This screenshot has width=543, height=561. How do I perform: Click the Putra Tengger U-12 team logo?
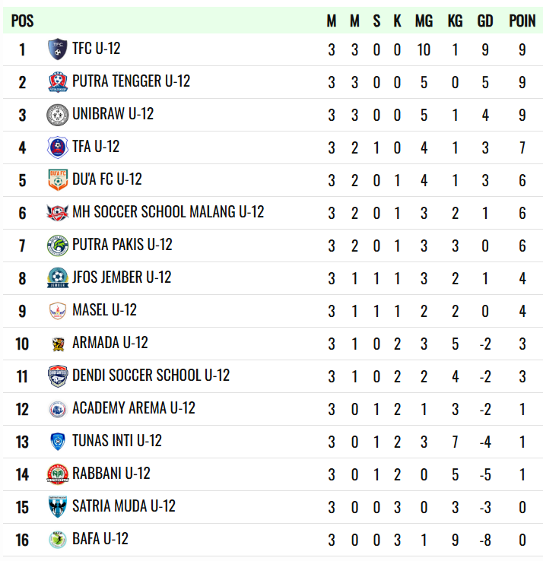(x=58, y=82)
